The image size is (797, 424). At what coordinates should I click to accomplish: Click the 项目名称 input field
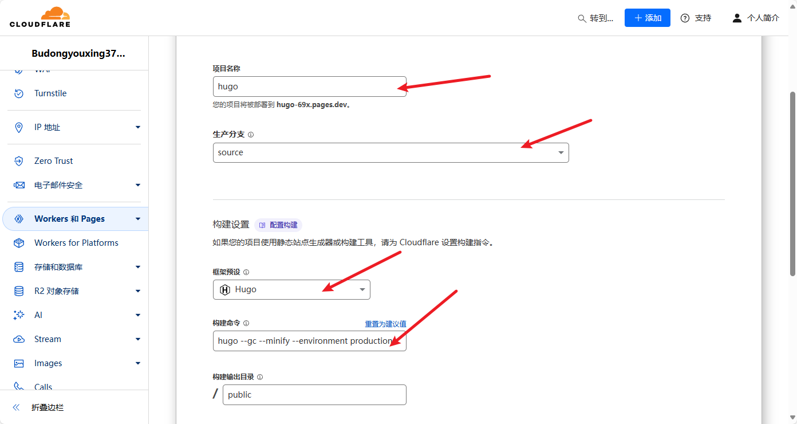[310, 87]
